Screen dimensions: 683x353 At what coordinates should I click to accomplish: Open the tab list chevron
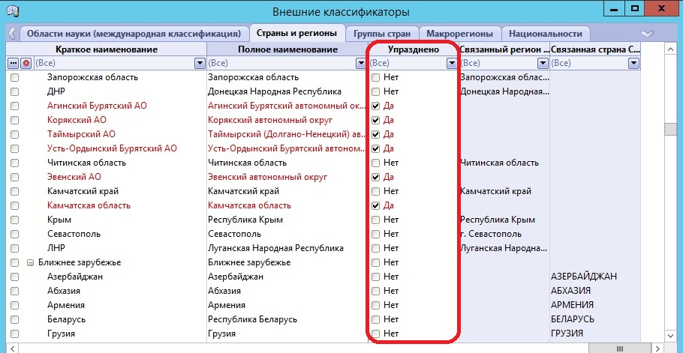coord(648,34)
